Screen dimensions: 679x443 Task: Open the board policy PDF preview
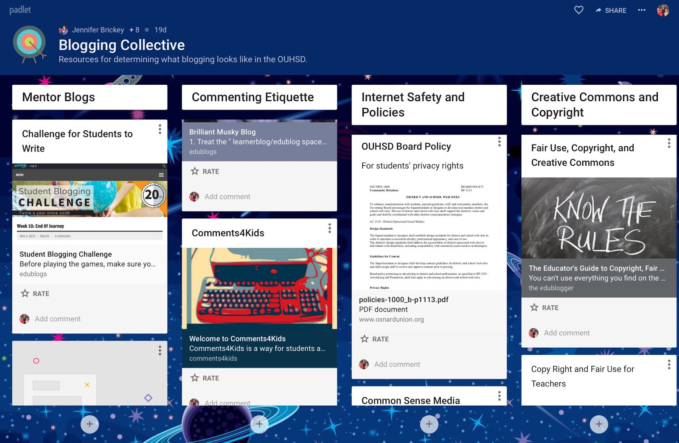click(429, 234)
